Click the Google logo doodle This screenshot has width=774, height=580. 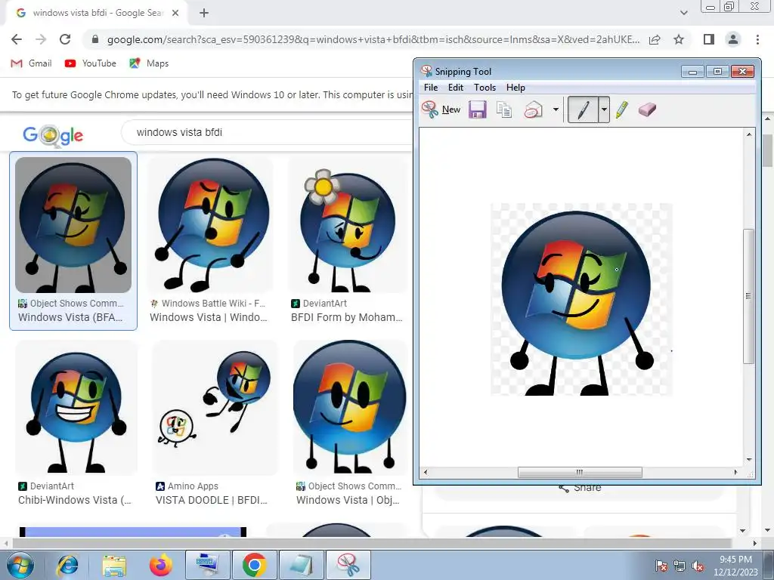[53, 134]
